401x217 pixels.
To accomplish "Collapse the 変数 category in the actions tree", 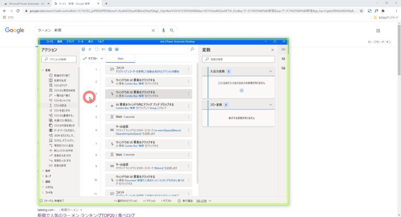I will tap(43, 70).
